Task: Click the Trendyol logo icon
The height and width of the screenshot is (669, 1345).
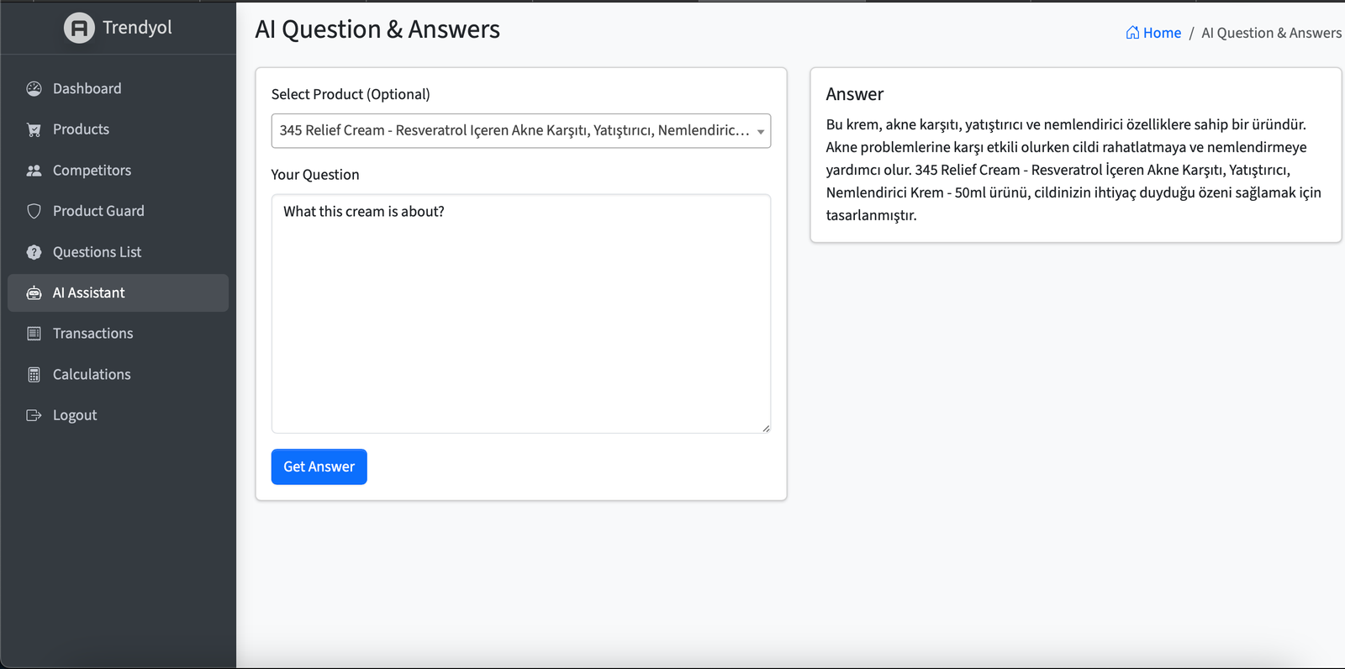Action: (x=79, y=28)
